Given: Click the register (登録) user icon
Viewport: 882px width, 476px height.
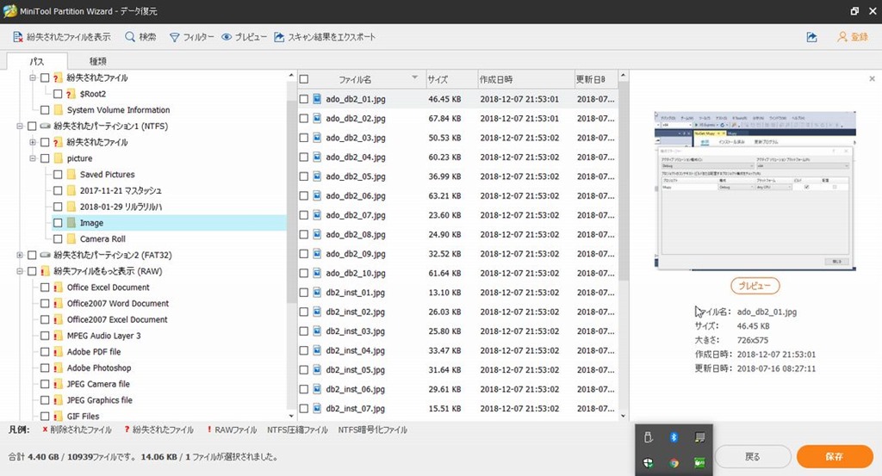Looking at the screenshot, I should [842, 37].
